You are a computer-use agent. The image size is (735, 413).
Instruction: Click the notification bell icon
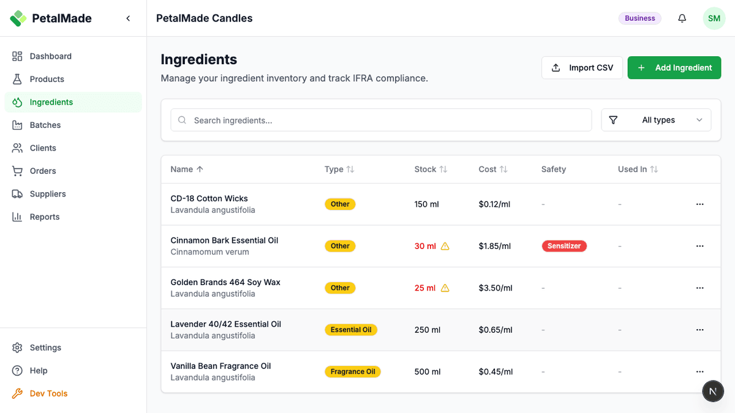point(682,18)
